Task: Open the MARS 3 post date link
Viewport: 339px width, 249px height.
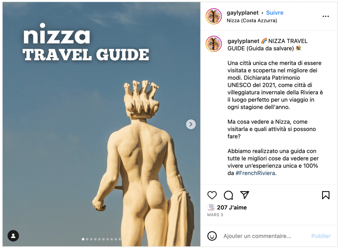Action: click(215, 215)
